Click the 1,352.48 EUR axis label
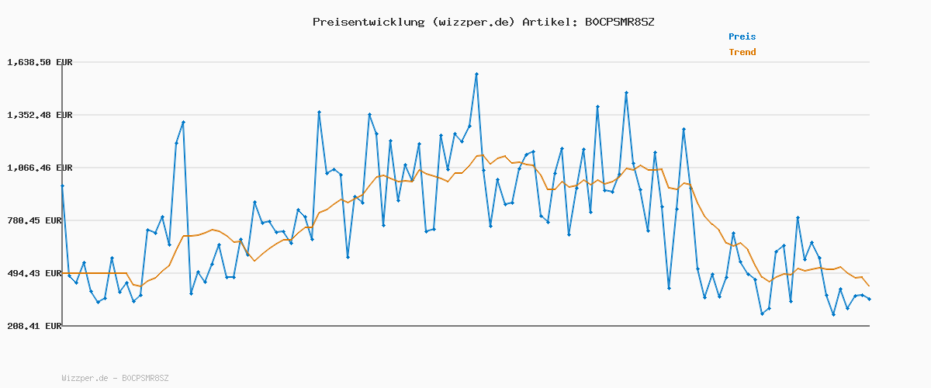The height and width of the screenshot is (388, 931). click(x=40, y=115)
